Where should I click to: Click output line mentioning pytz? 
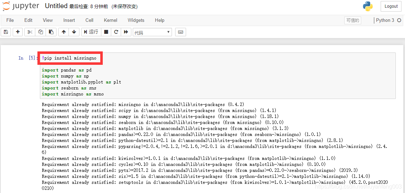(x=200, y=170)
